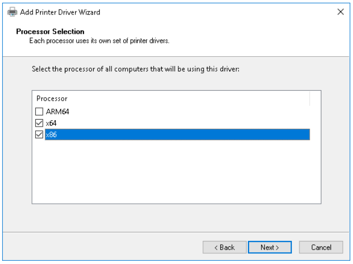Select the x64 list item label

click(51, 123)
